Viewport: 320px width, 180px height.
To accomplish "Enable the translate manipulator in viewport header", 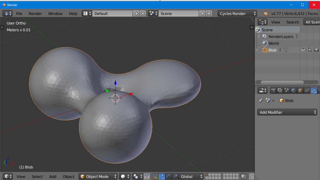I will [162, 176].
